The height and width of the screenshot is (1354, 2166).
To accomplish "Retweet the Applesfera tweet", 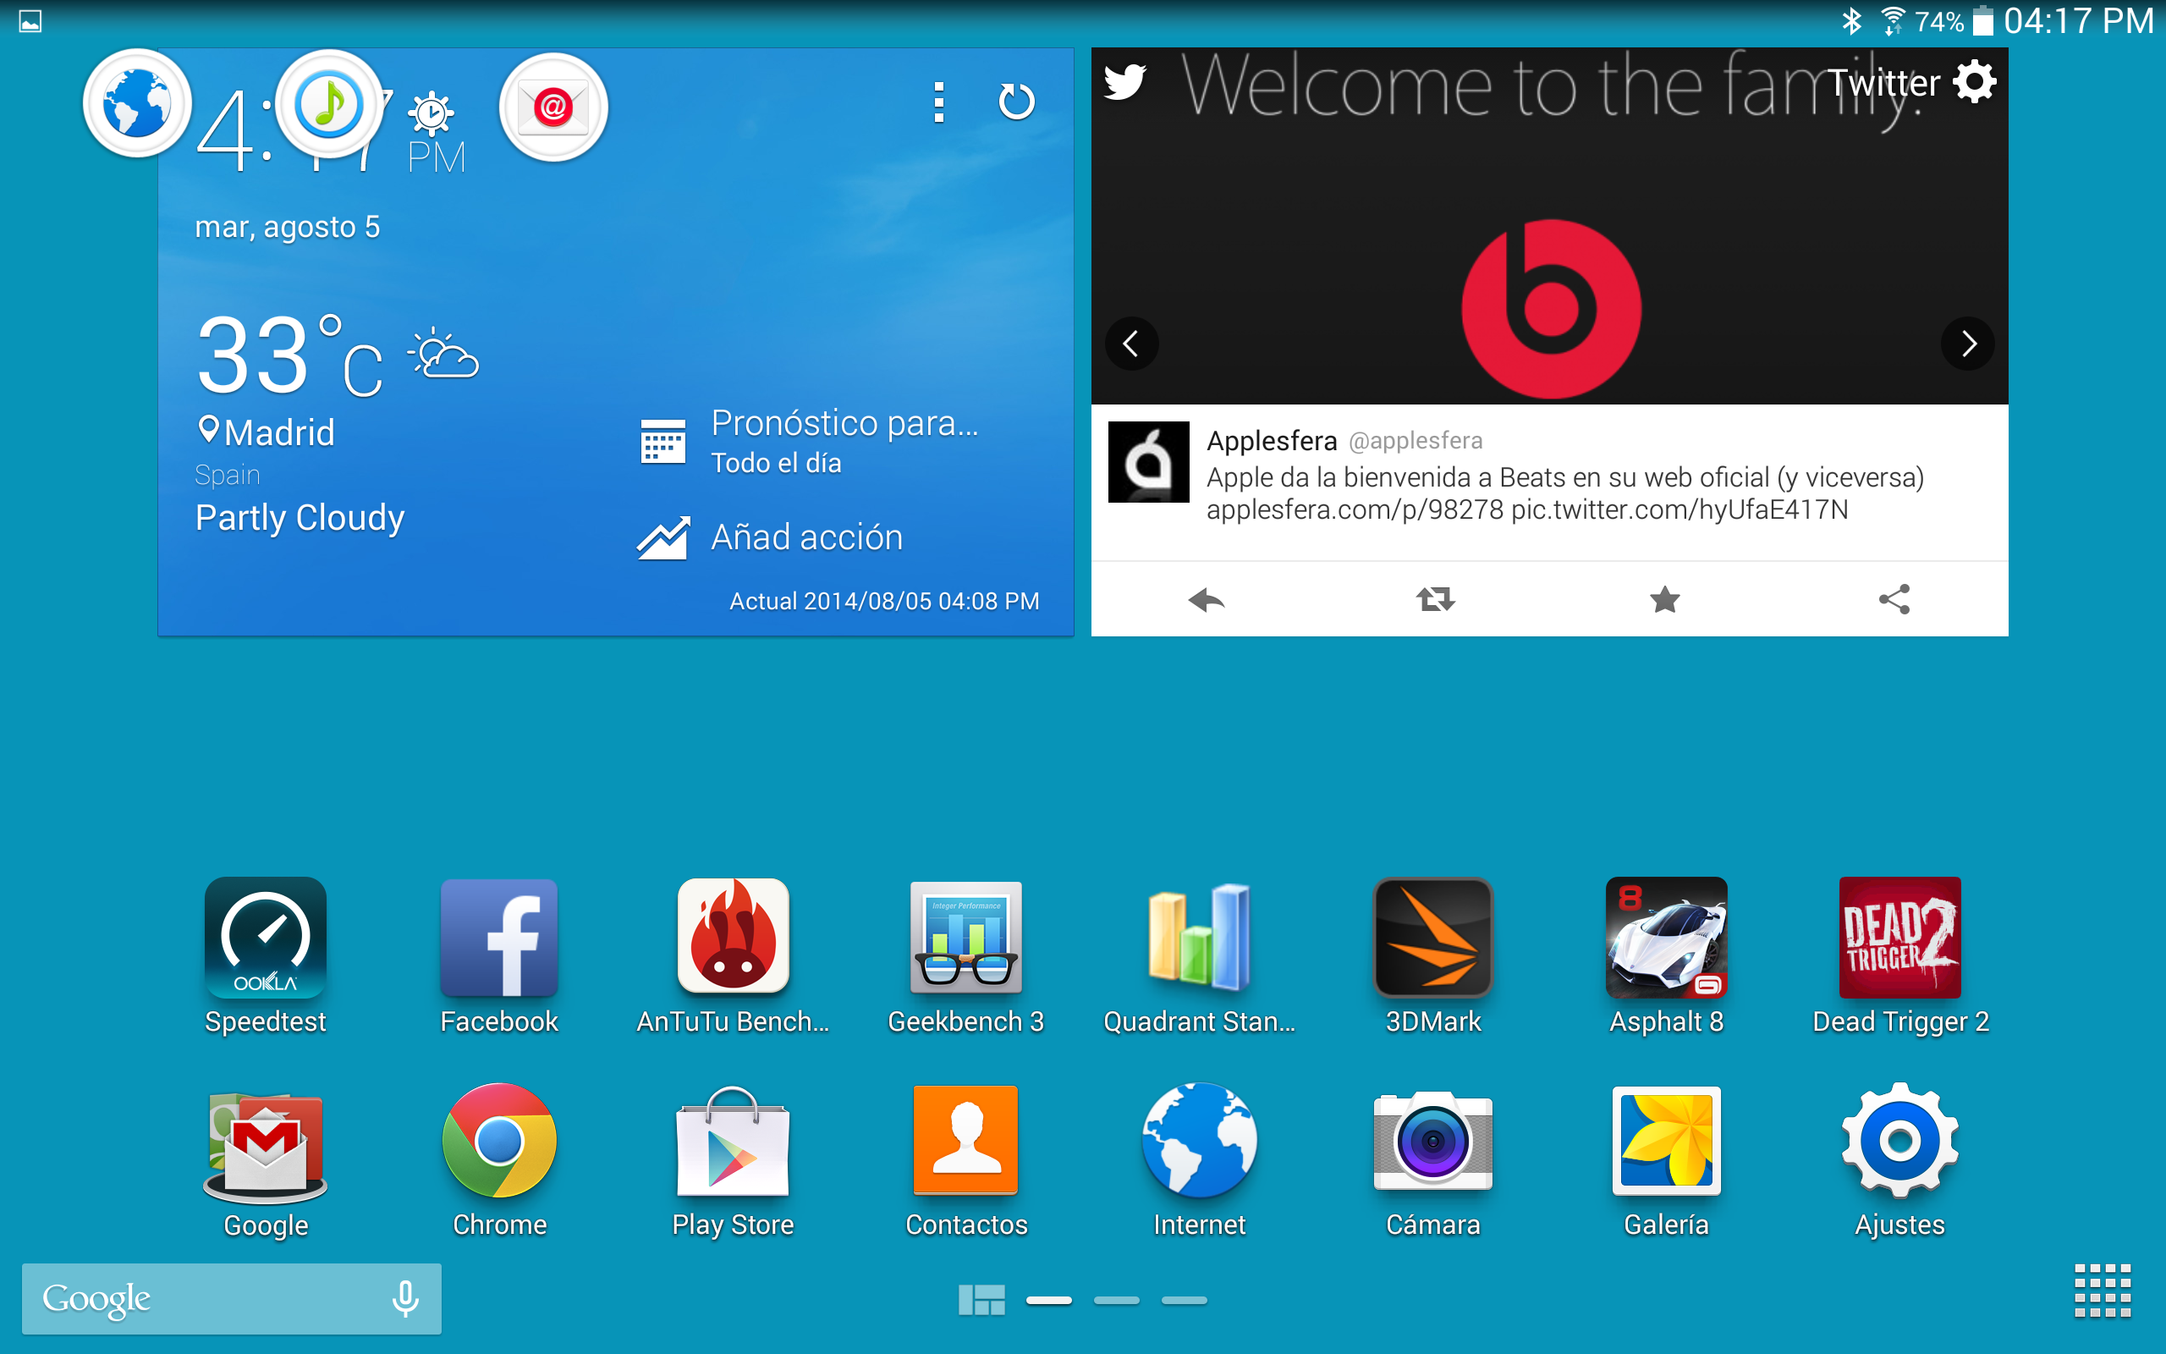I will point(1436,599).
